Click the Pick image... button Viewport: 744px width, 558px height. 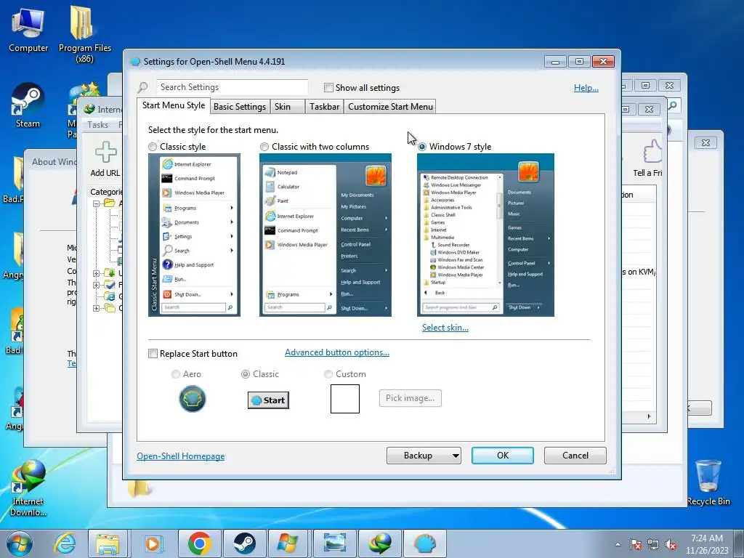point(410,398)
